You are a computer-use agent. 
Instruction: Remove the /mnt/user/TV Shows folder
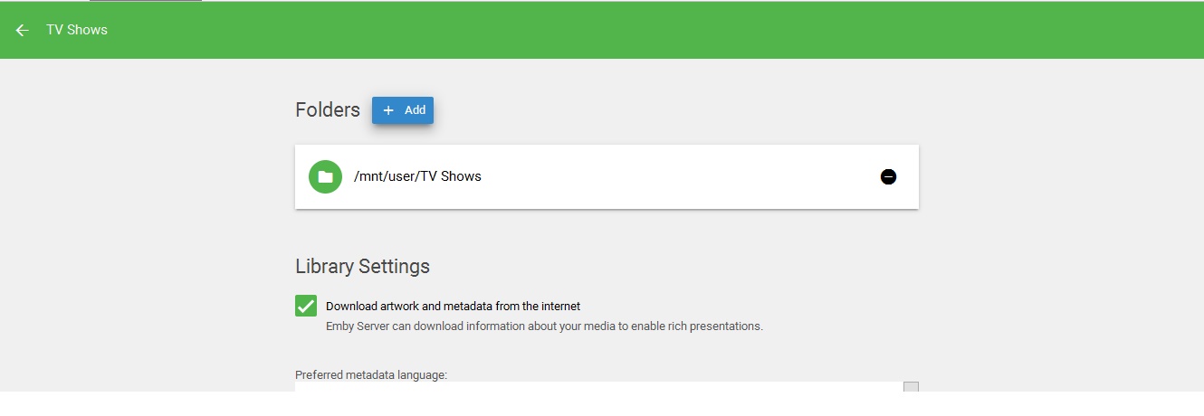pos(888,176)
